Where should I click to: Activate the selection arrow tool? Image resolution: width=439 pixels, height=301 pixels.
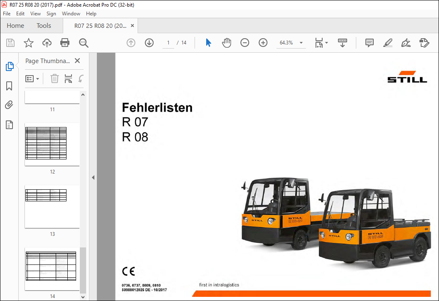pyautogui.click(x=209, y=43)
